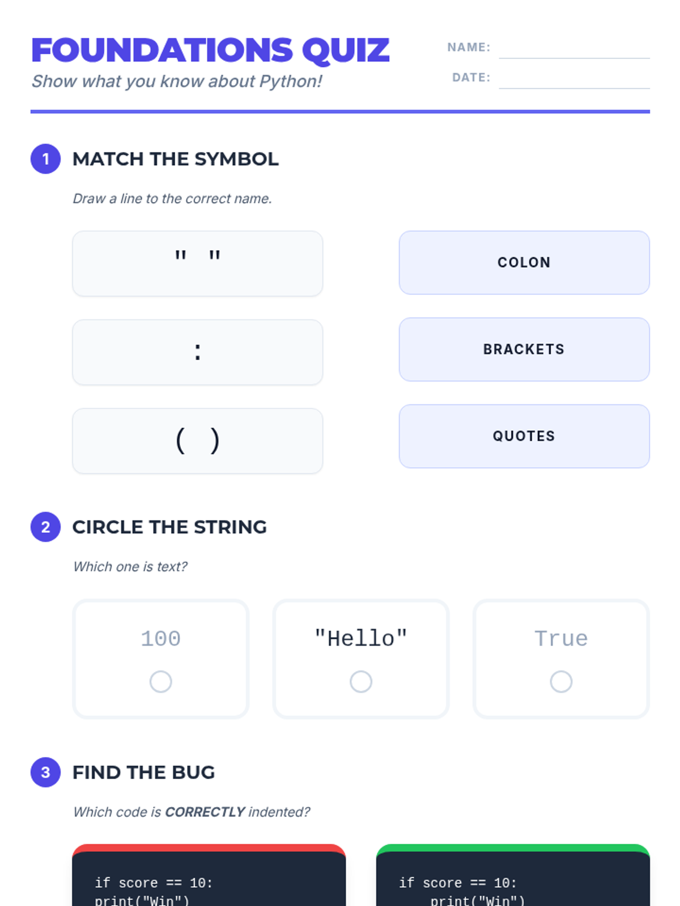
Task: Select the red-topped unindented code block
Action: click(209, 875)
